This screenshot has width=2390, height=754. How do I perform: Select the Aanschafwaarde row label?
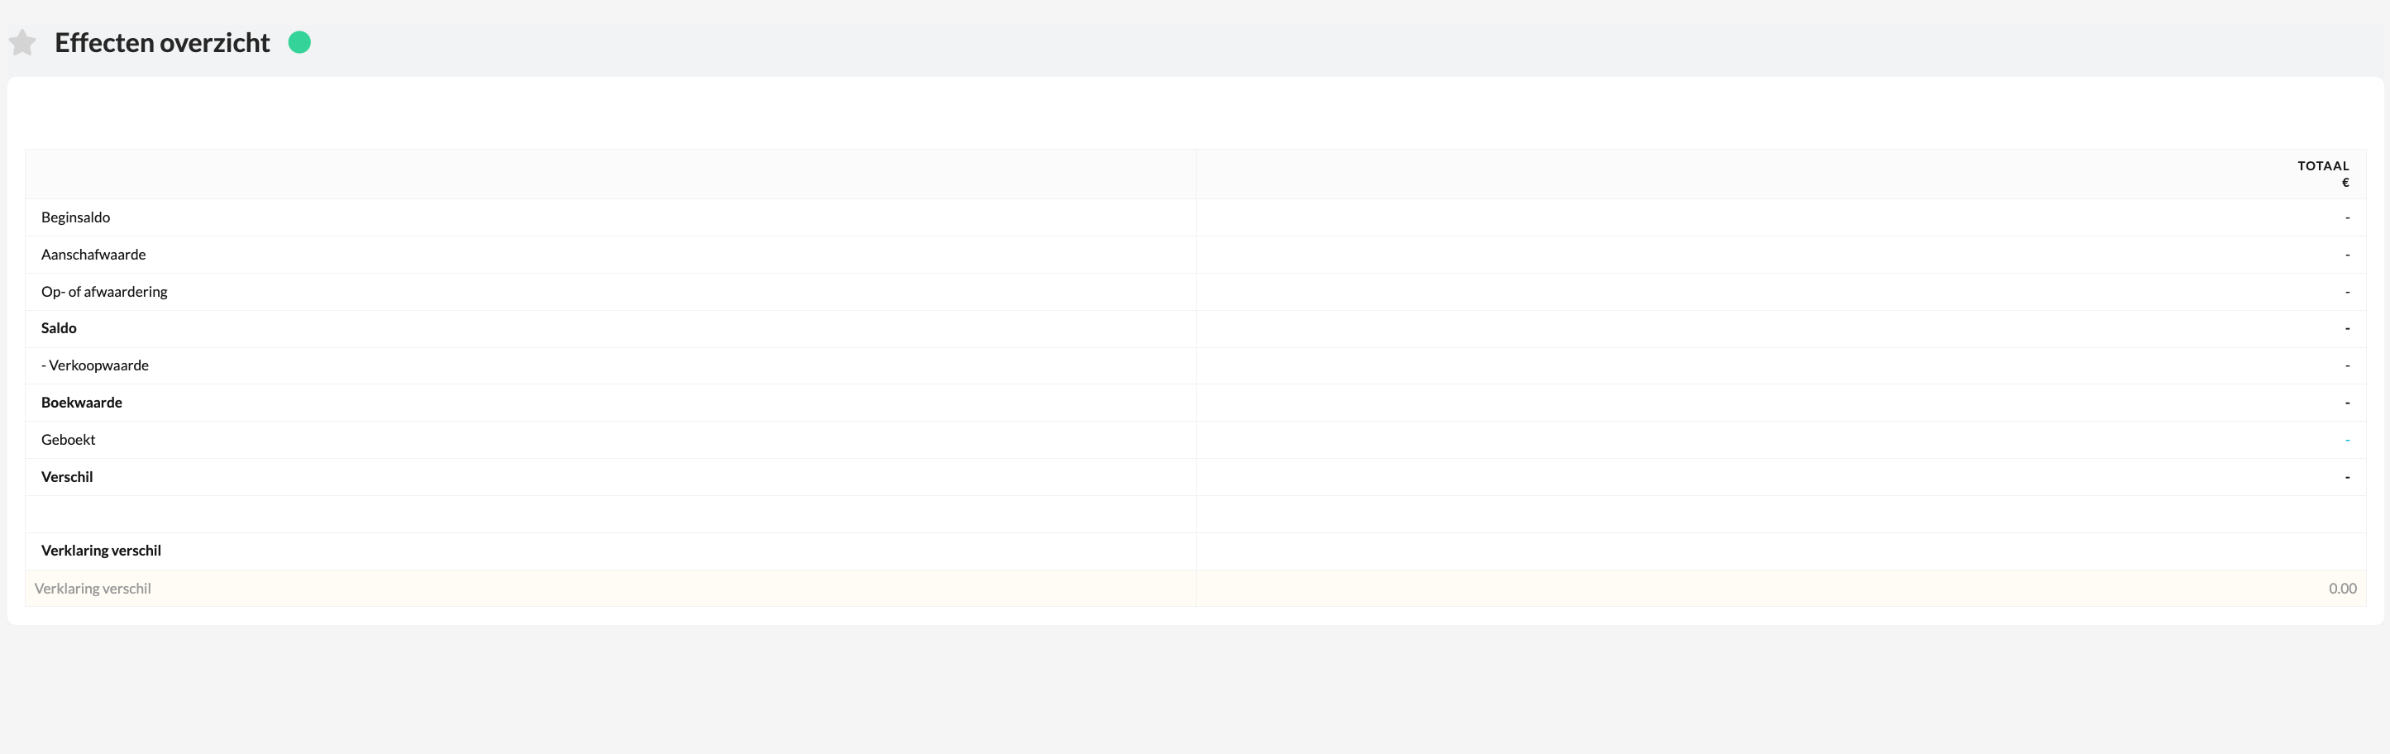pyautogui.click(x=93, y=254)
